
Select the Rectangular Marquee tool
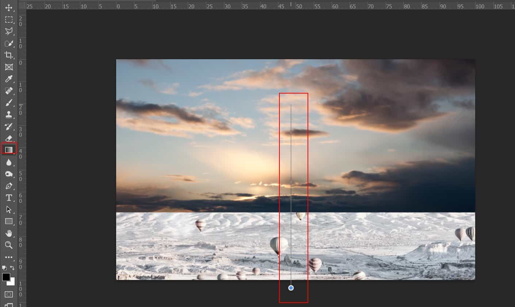[x=9, y=20]
